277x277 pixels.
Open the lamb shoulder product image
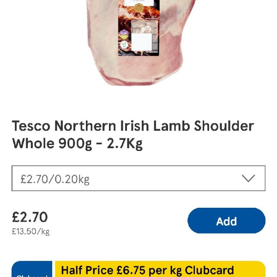tap(141, 43)
